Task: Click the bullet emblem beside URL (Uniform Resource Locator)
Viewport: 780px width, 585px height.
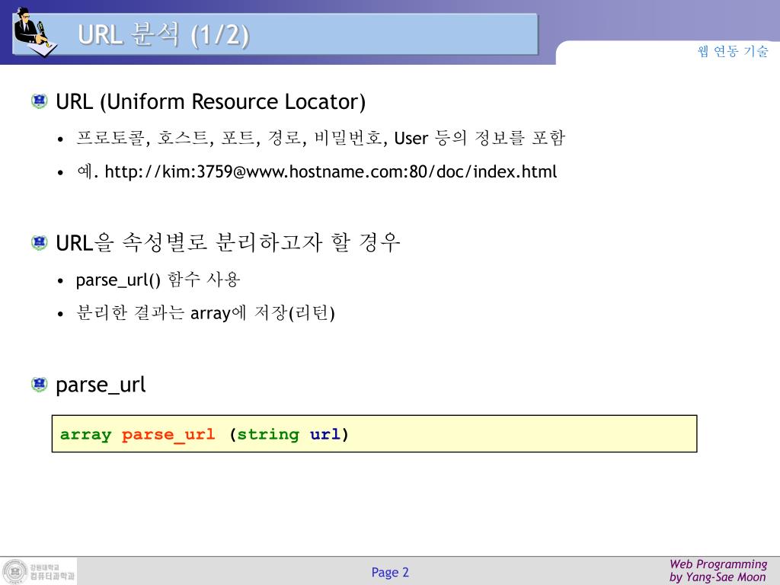Action: 40,101
